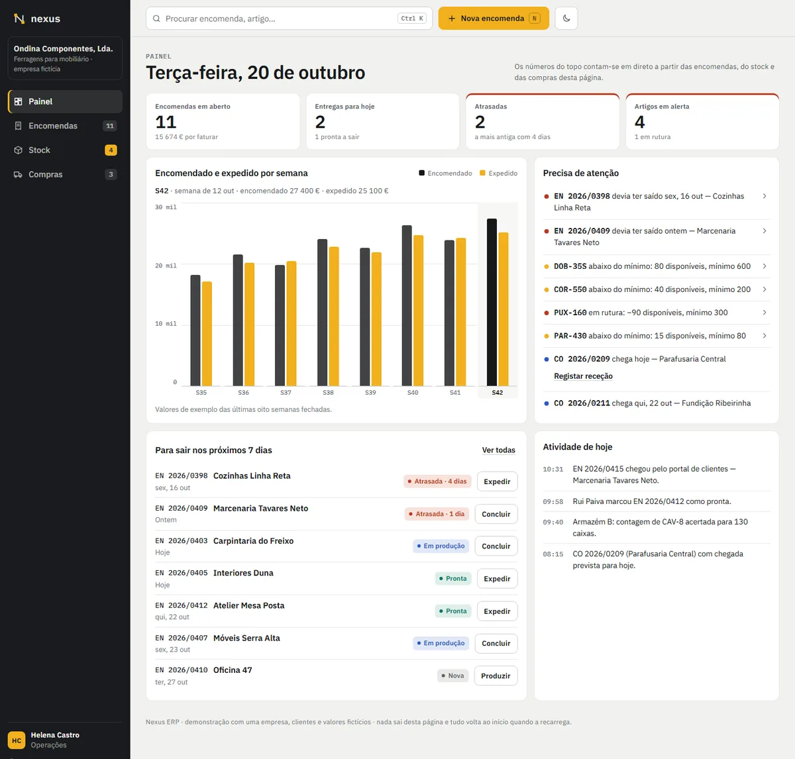Expedir order EN 2026/0398 Cozinhas Linha Reta
The height and width of the screenshot is (759, 795).
point(497,481)
